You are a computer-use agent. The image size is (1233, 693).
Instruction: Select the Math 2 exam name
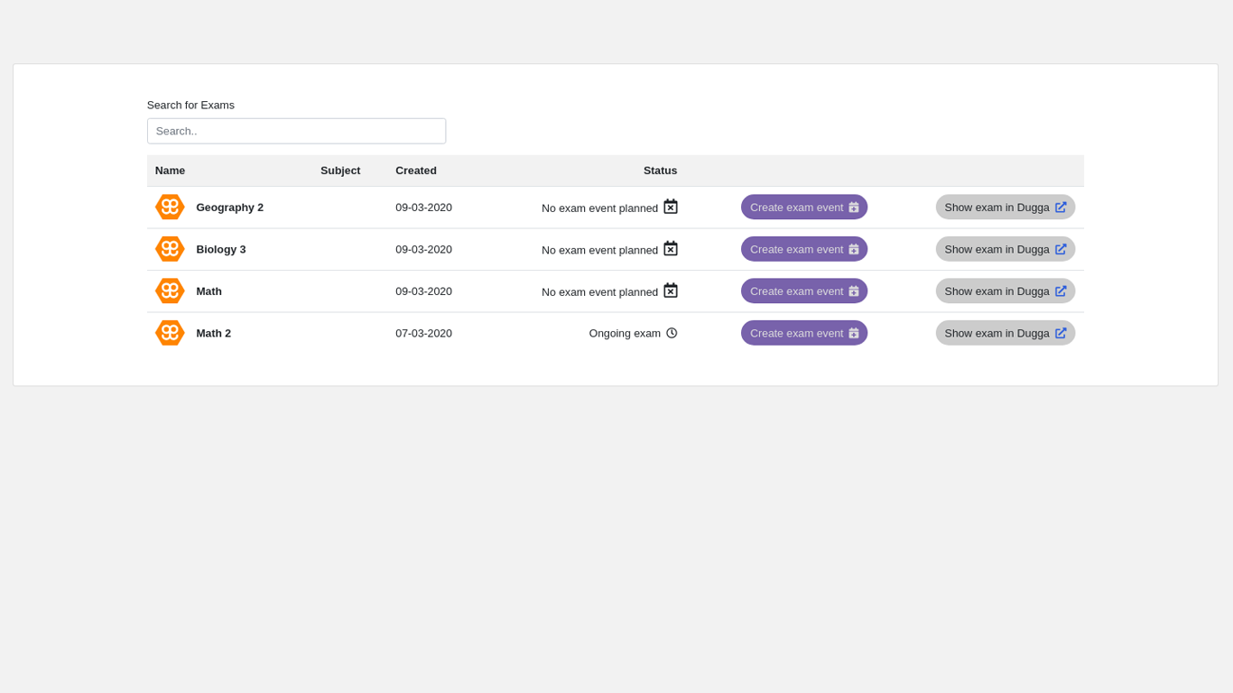coord(214,333)
